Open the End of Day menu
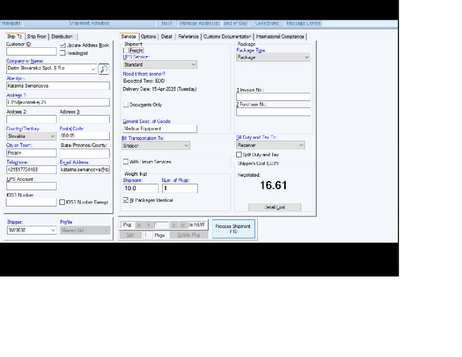This screenshot has width=462, height=357. point(236,23)
